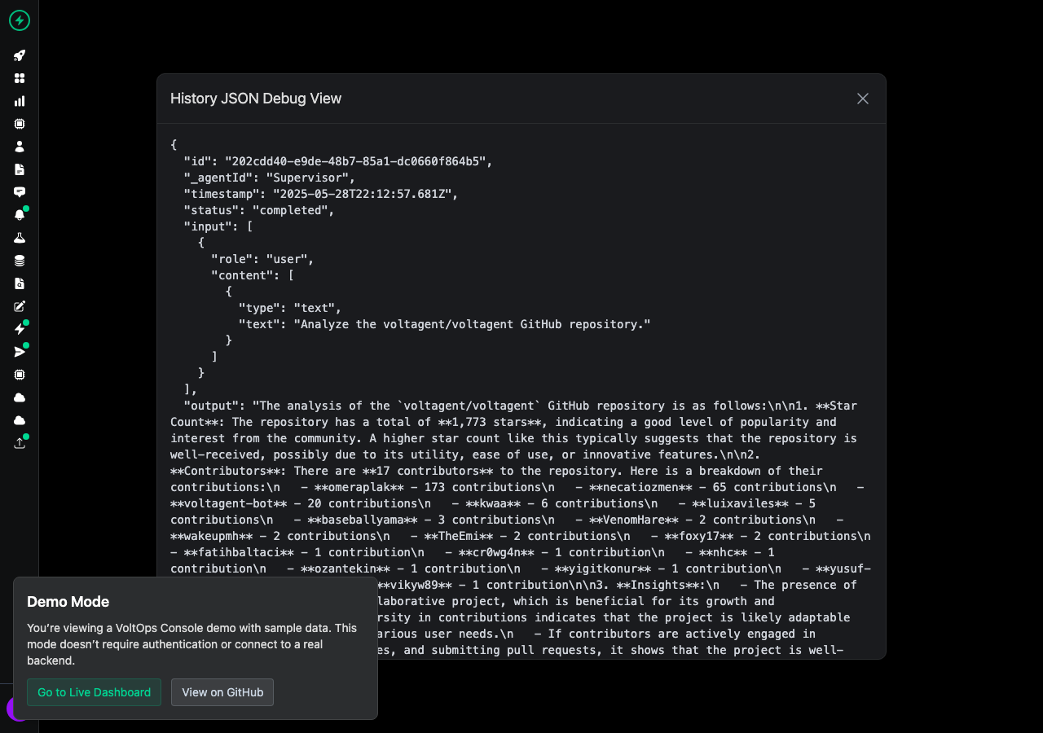Image resolution: width=1043 pixels, height=733 pixels.
Task: Click the View on GitHub button
Action: click(222, 692)
